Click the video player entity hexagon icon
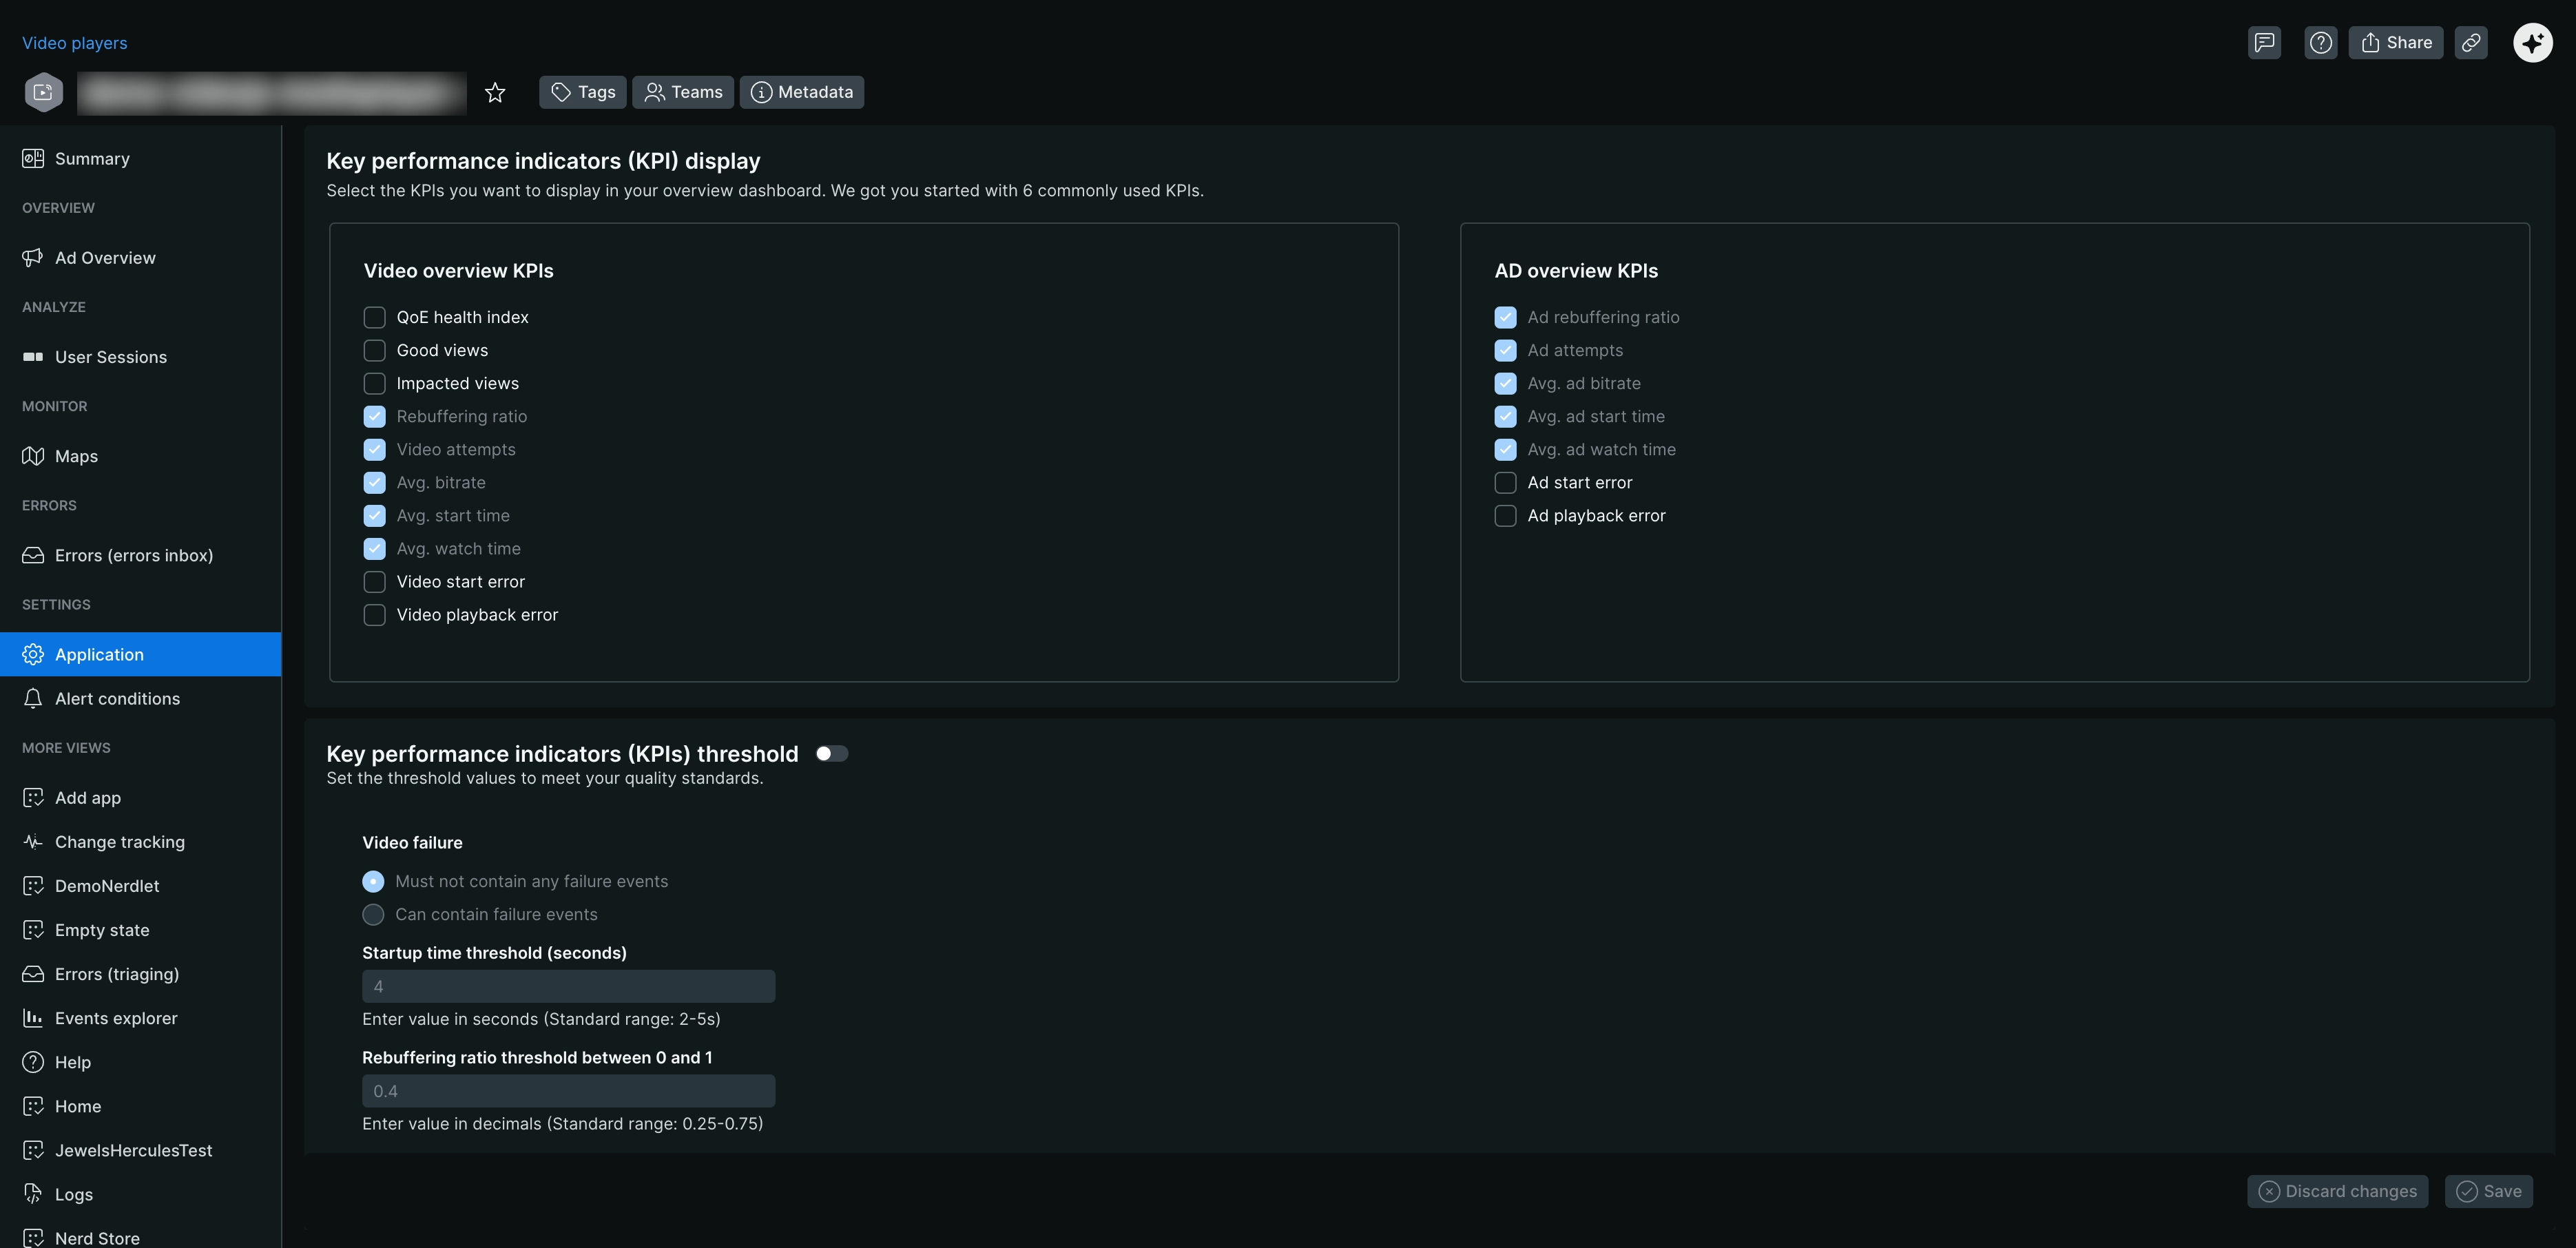 (43, 92)
